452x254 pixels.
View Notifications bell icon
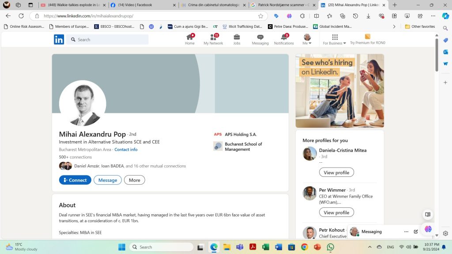pyautogui.click(x=284, y=37)
